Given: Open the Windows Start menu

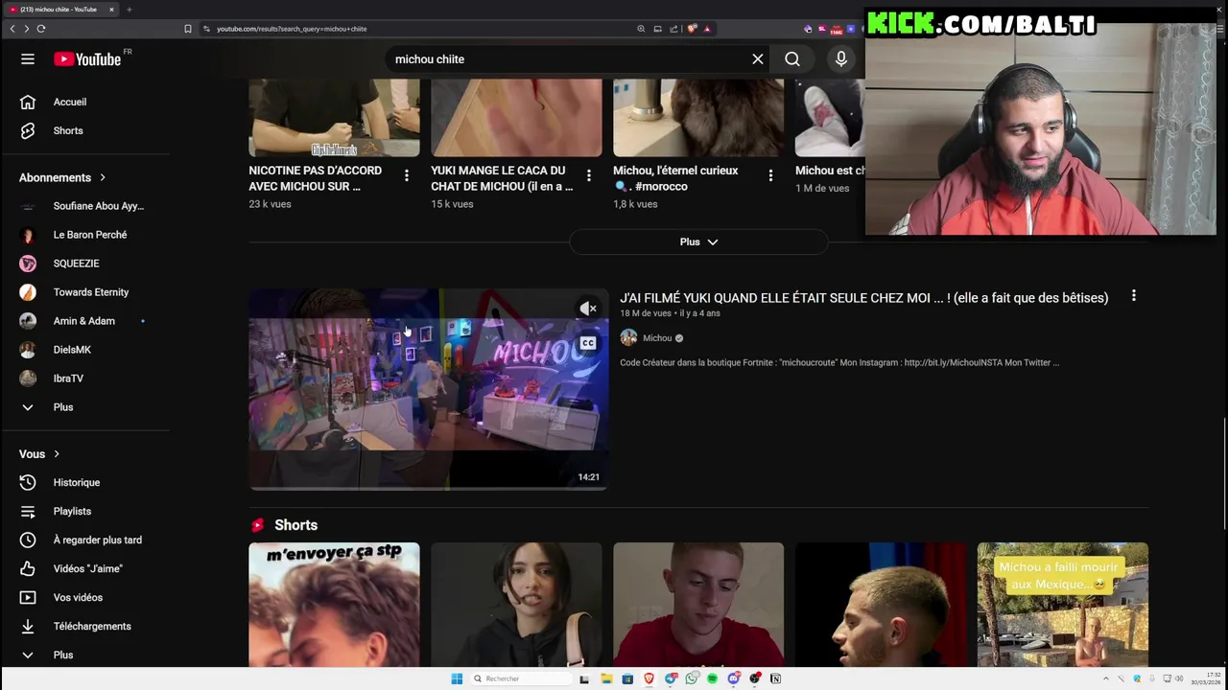Looking at the screenshot, I should point(457,678).
